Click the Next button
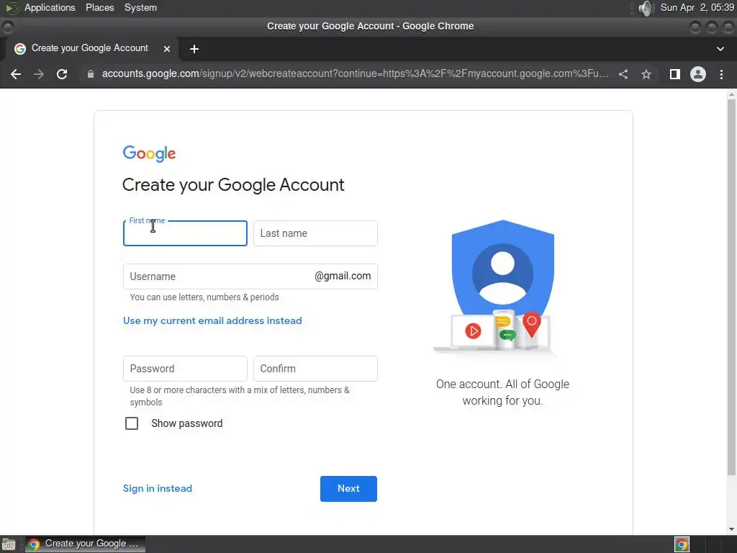Image resolution: width=737 pixels, height=553 pixels. pyautogui.click(x=349, y=489)
